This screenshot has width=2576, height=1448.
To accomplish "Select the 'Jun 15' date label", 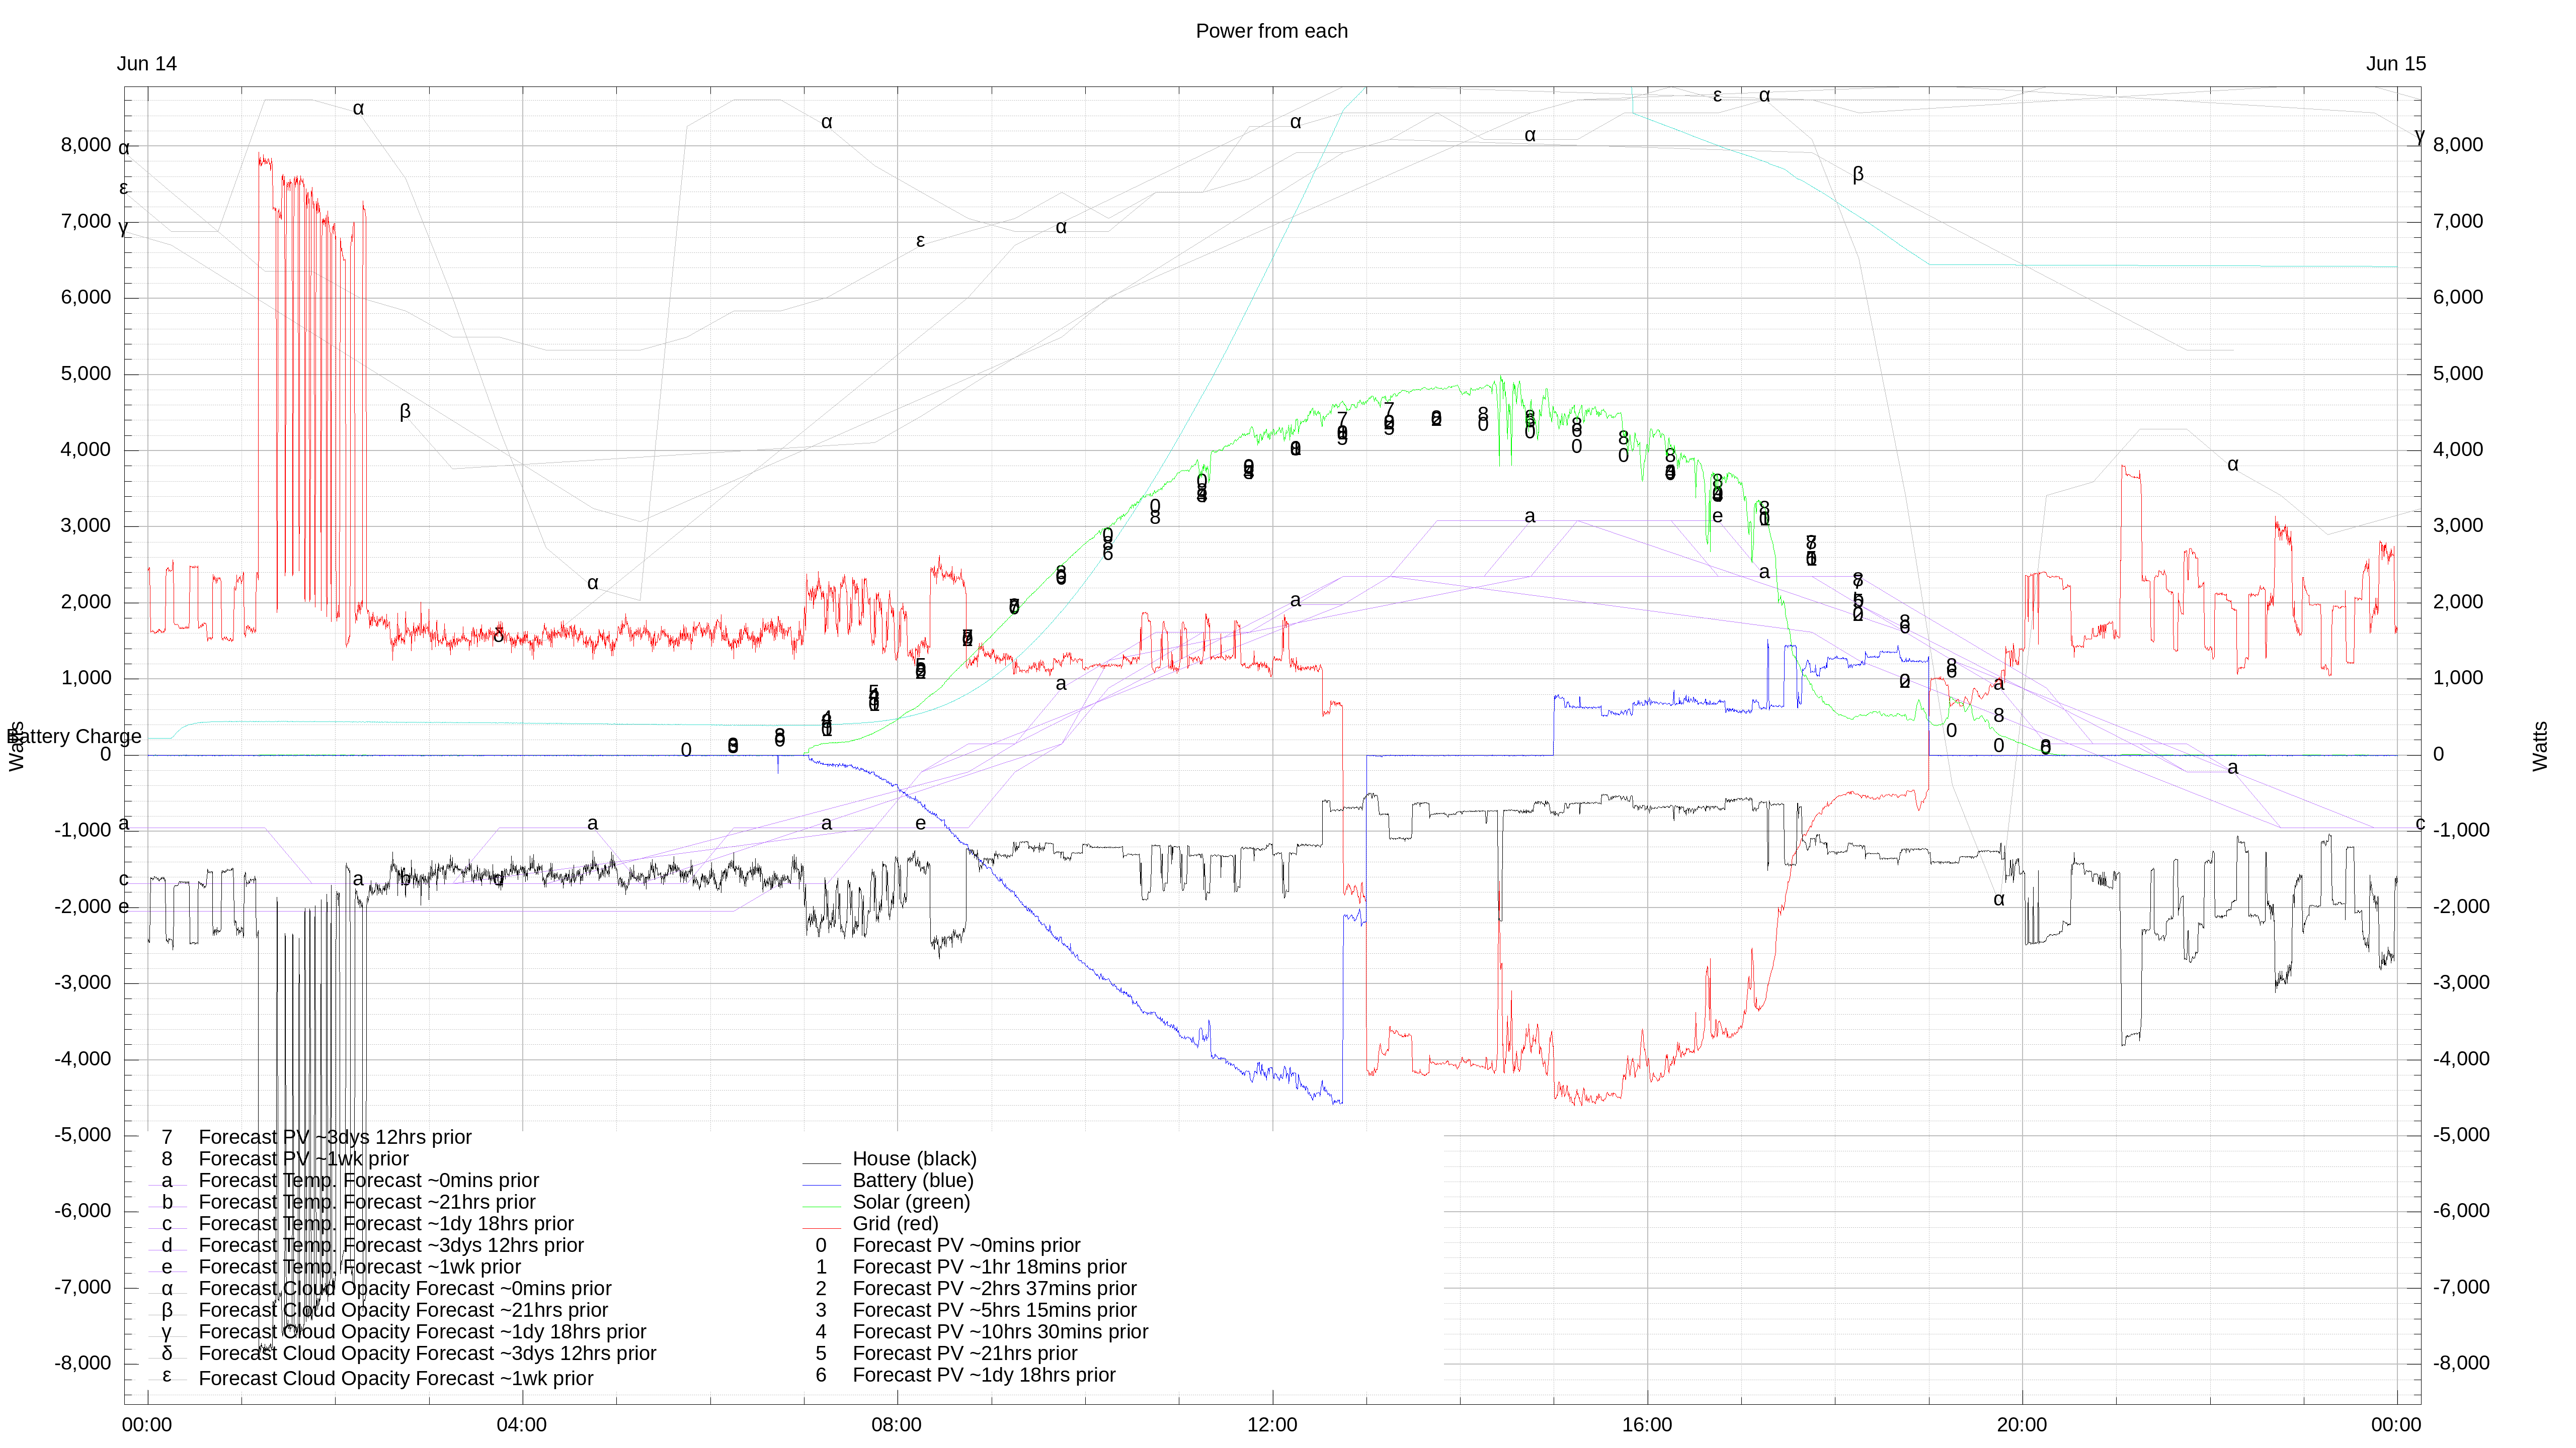I will 2395,64.
